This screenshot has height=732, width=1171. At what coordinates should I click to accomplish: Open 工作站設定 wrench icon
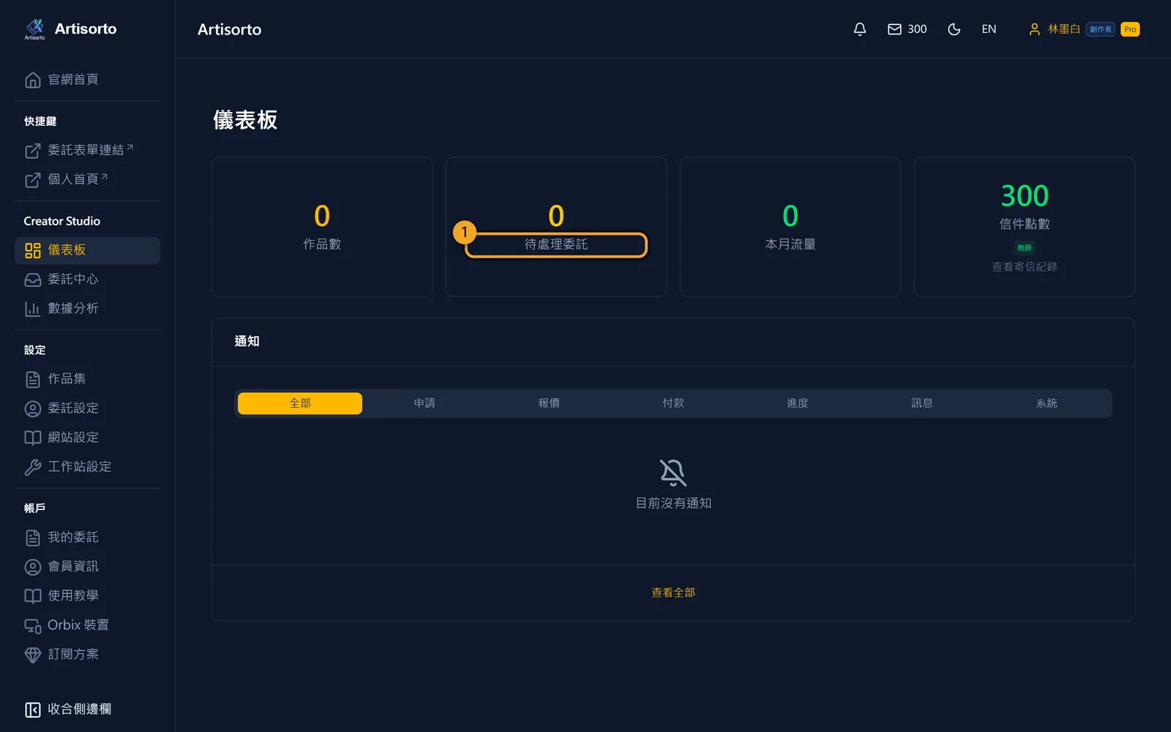pos(33,467)
